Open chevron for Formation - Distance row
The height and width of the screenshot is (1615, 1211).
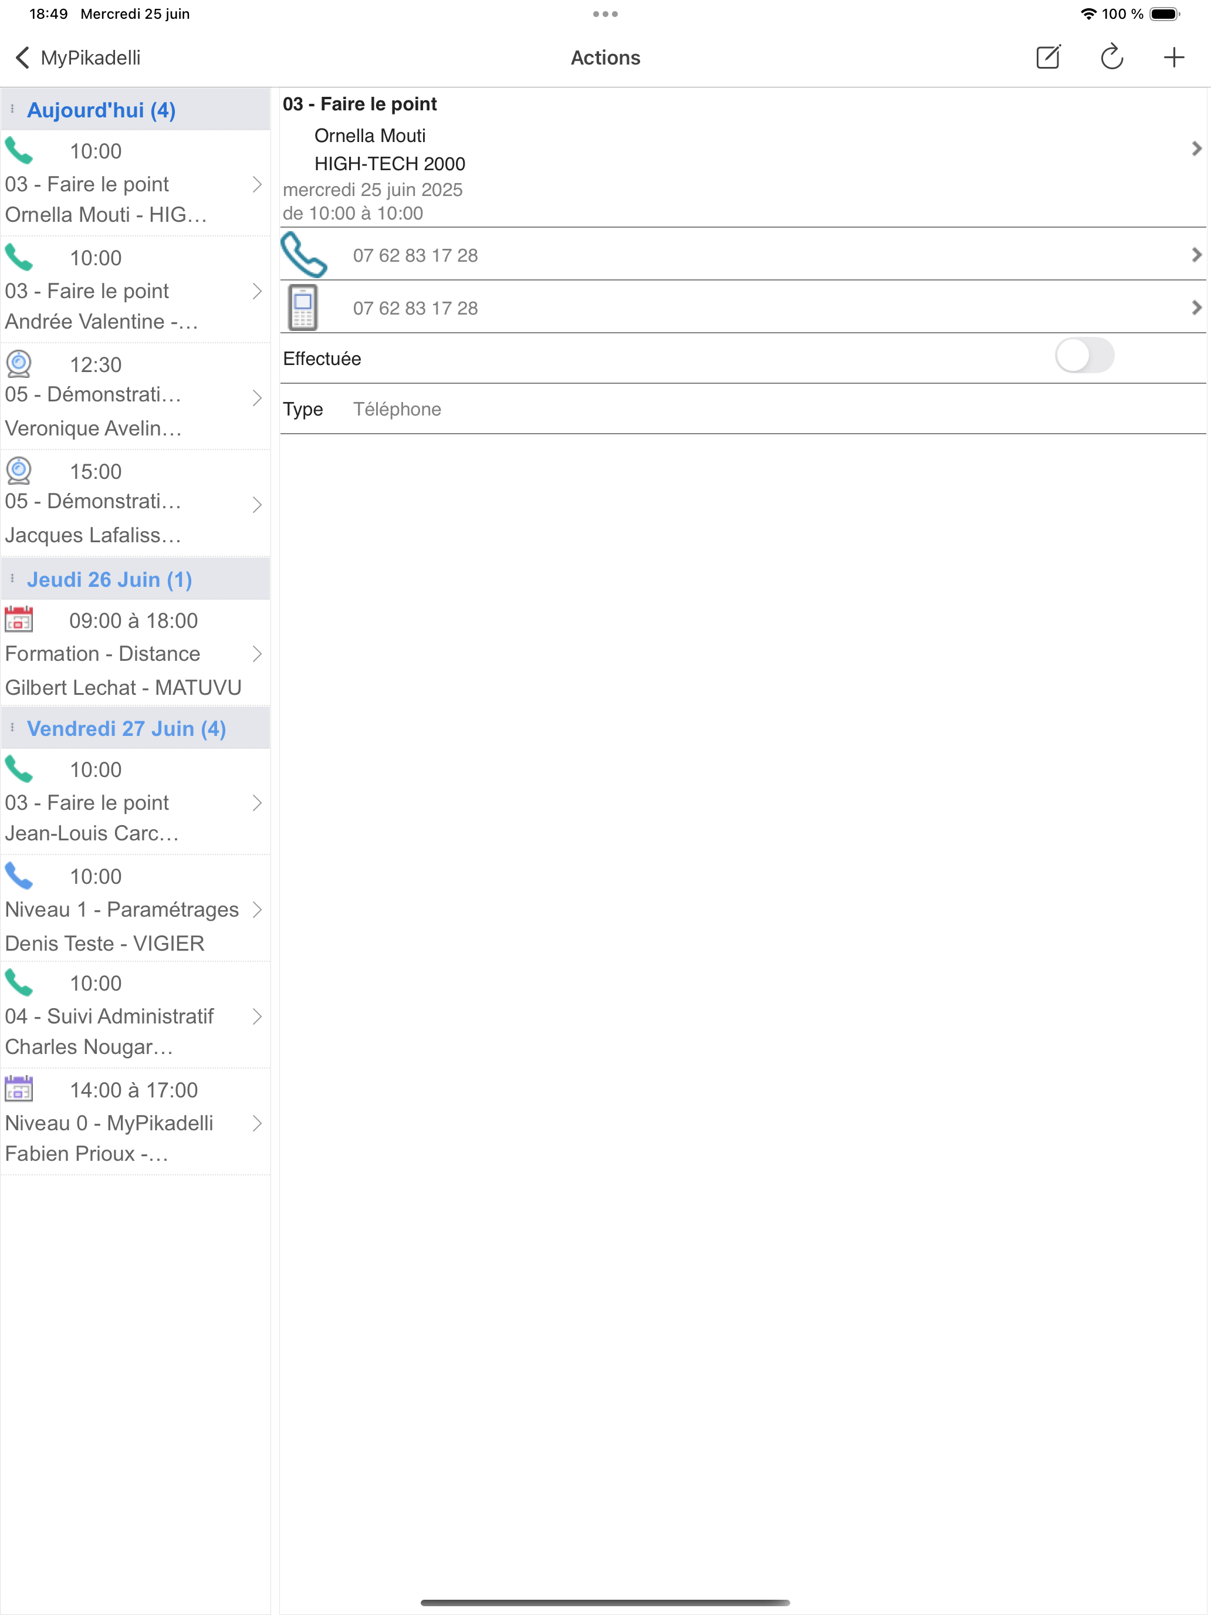(x=257, y=653)
